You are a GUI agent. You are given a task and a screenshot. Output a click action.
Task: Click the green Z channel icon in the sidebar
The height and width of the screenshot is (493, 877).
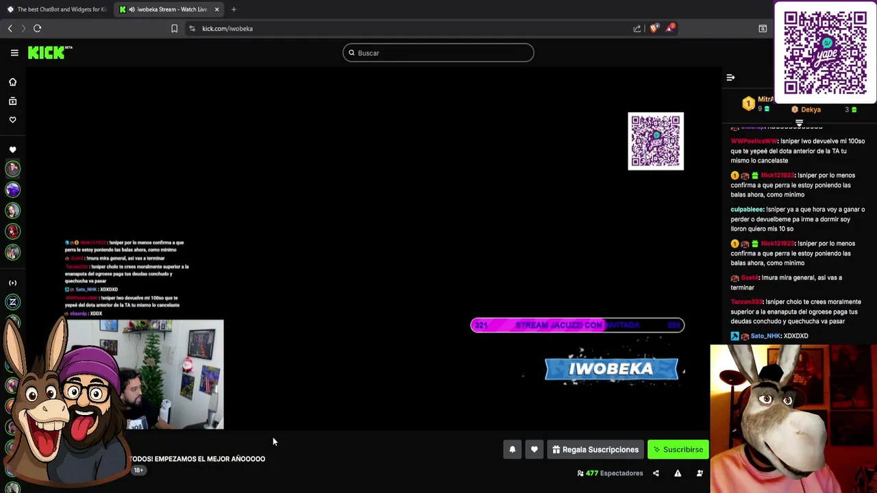pos(12,302)
